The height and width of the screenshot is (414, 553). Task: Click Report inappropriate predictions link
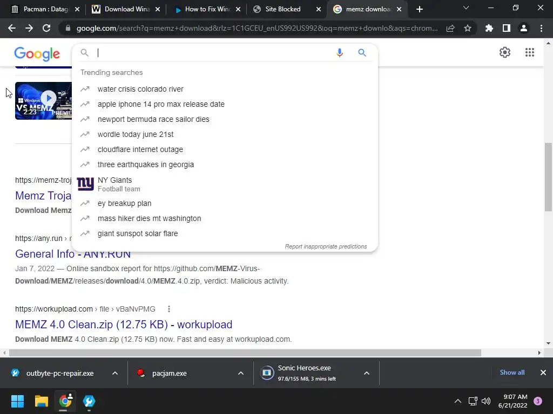point(326,246)
